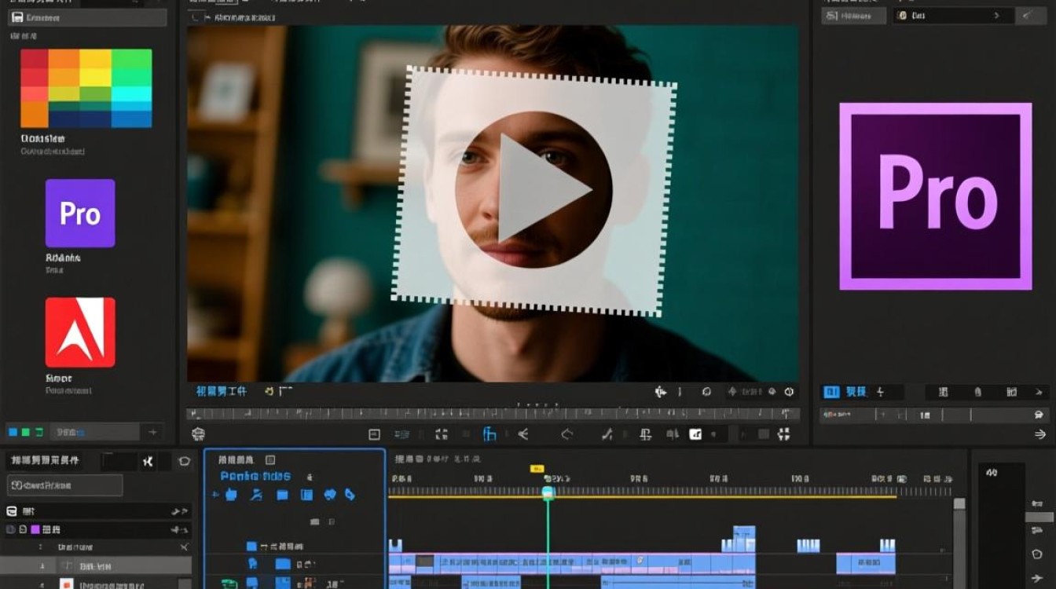Toggle the blue checkbox above the track headers
Image resolution: width=1056 pixels, height=589 pixels.
(x=251, y=546)
